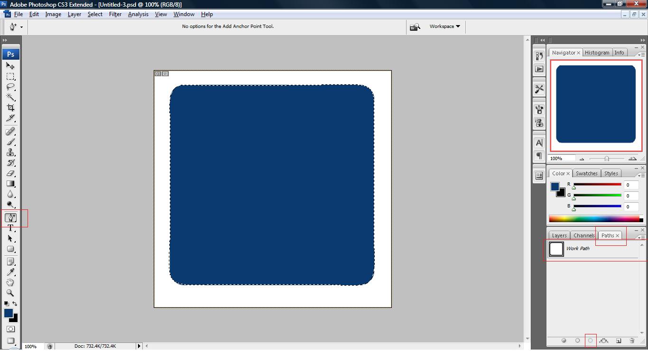Select the Add Anchor Point pen tool
The width and height of the screenshot is (648, 351).
tap(10, 217)
